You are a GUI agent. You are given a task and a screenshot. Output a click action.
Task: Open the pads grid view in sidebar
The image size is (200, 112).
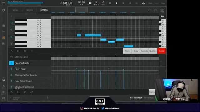coord(3,26)
